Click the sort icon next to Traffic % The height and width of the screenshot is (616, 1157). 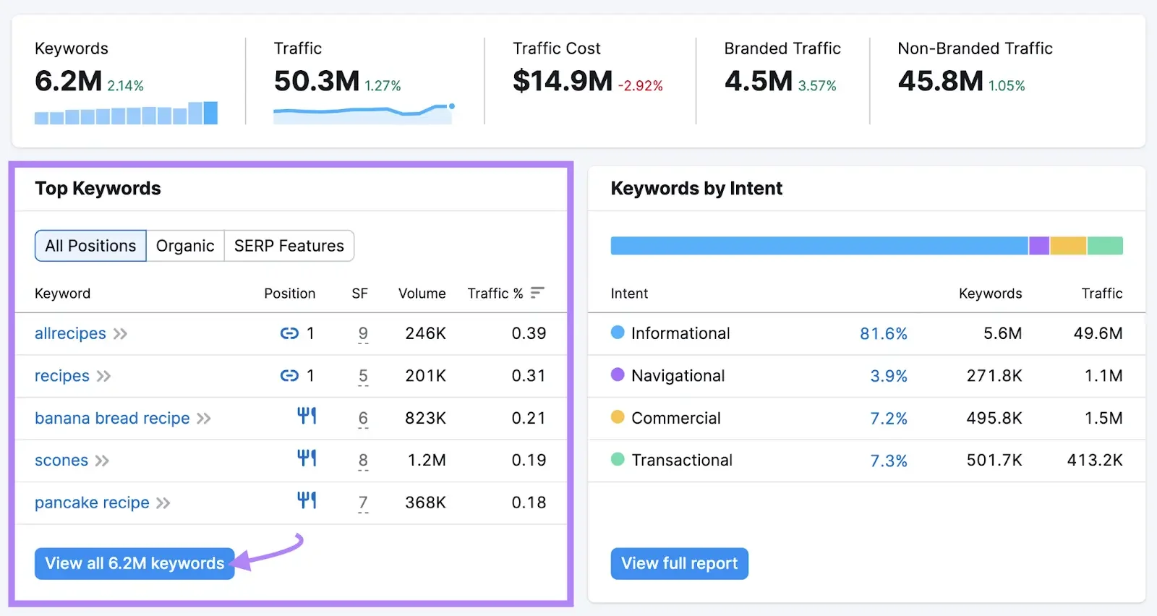pyautogui.click(x=537, y=293)
